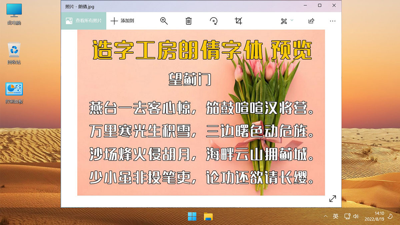Switch input language 英 indicator
This screenshot has width=400, height=225.
click(x=336, y=216)
